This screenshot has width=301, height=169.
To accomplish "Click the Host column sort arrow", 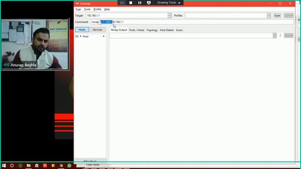I will tap(103, 36).
